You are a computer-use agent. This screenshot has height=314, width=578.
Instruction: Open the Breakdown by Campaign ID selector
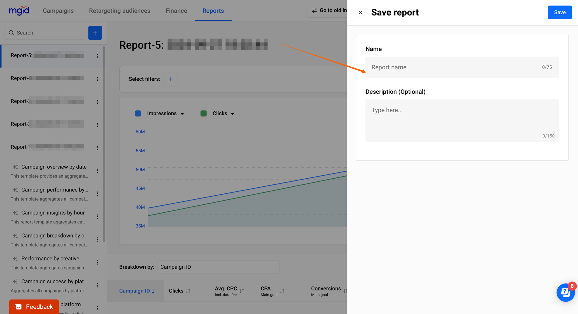point(218,267)
